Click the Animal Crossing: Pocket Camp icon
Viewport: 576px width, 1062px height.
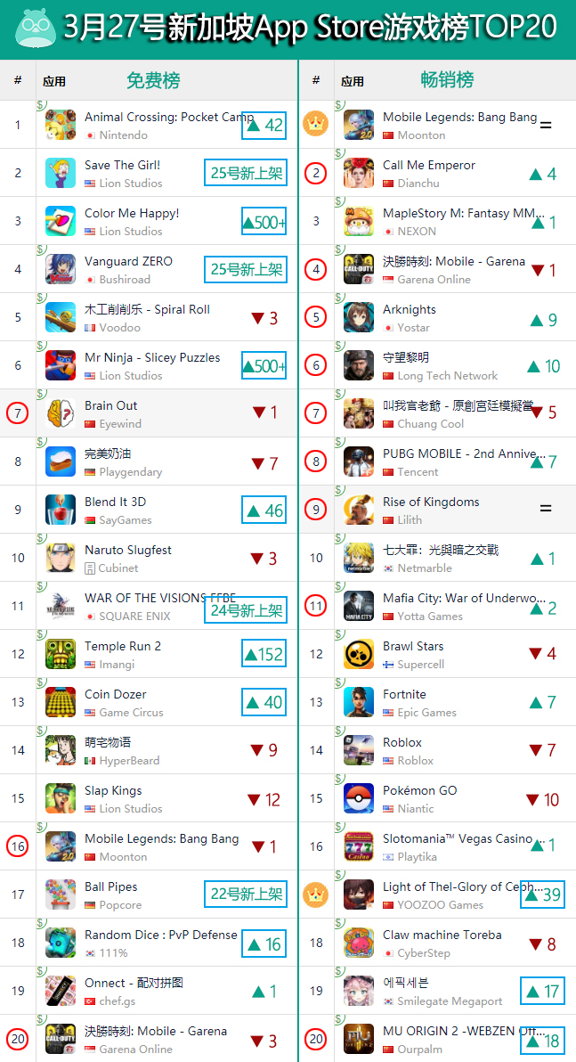(61, 125)
